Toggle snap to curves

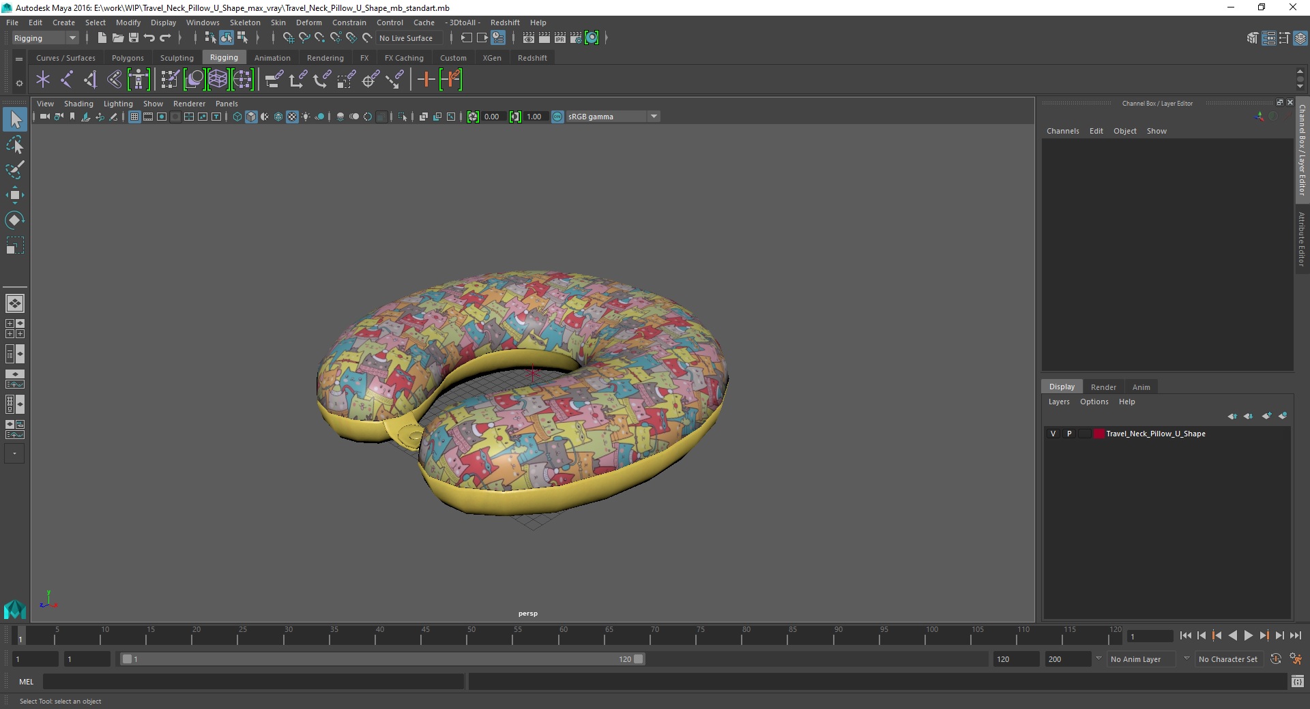304,38
